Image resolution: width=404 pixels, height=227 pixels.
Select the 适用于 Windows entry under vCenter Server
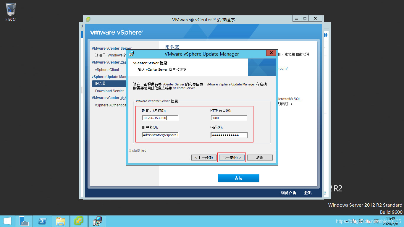111,55
